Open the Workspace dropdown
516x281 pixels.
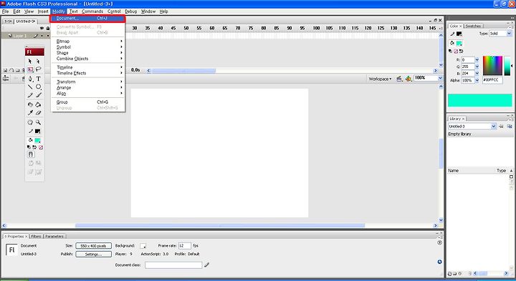(x=380, y=79)
